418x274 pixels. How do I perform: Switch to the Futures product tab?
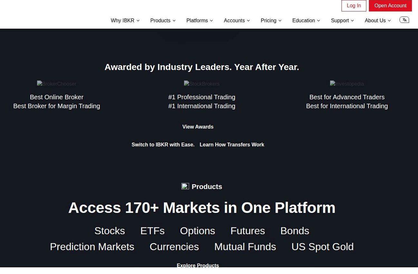[248, 231]
